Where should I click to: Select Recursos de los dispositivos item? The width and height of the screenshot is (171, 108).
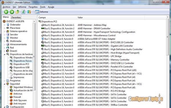[x=23, y=71]
